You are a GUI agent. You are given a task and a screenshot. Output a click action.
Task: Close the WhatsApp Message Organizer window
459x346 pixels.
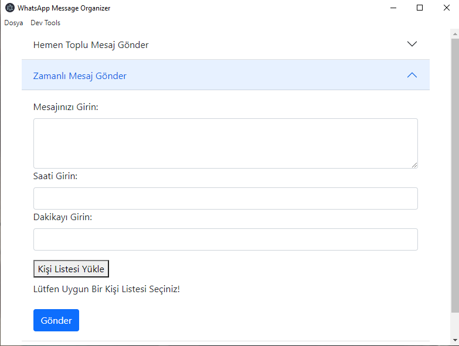pos(446,8)
